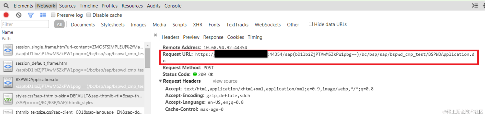Stop recording network log with red button
This screenshot has height=116, width=485.
(6, 15)
